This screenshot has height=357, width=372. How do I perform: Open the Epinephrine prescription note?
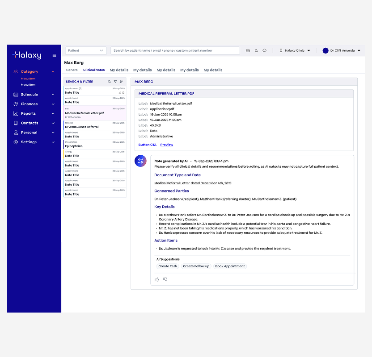(95, 145)
